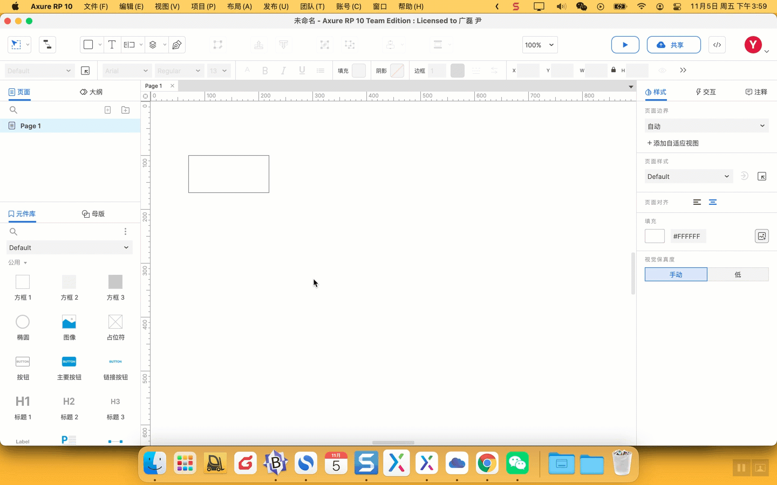The image size is (777, 485).
Task: Open the 页面样式 Default dropdown
Action: point(689,176)
